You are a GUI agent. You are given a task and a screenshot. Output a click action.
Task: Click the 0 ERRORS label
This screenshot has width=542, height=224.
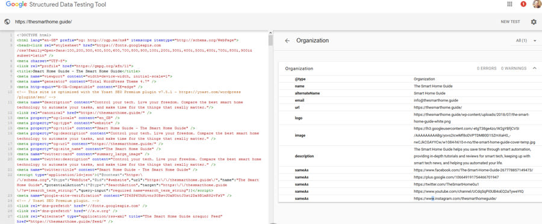point(487,68)
